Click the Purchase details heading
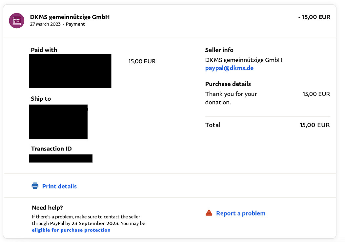 [x=228, y=84]
